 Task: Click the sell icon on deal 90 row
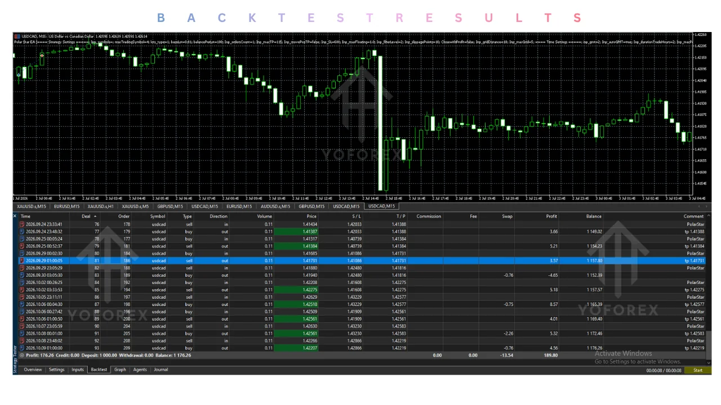tap(21, 326)
